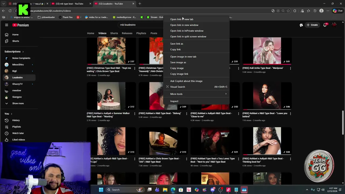Open the "Kept me waiting" Christmas thumbnail

111,51
